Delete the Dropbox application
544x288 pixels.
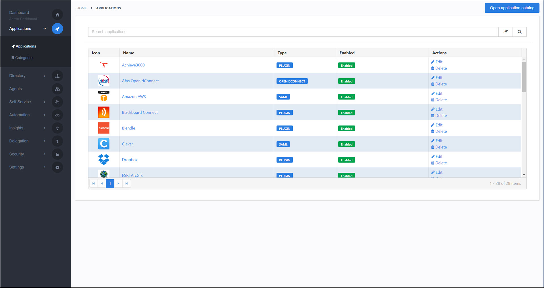click(439, 163)
